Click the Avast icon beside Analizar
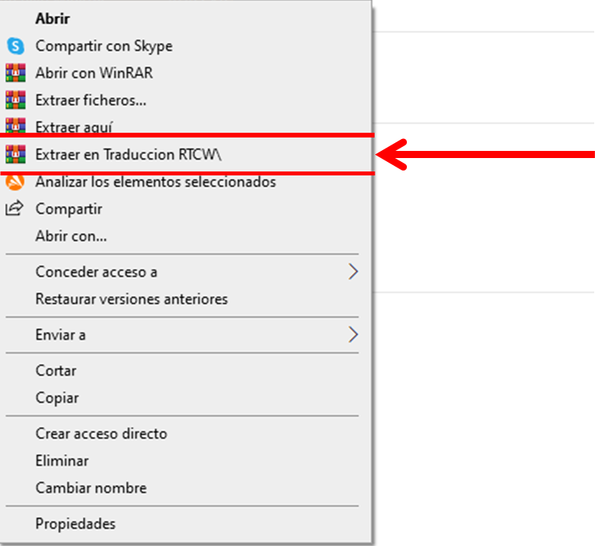 pos(15,183)
